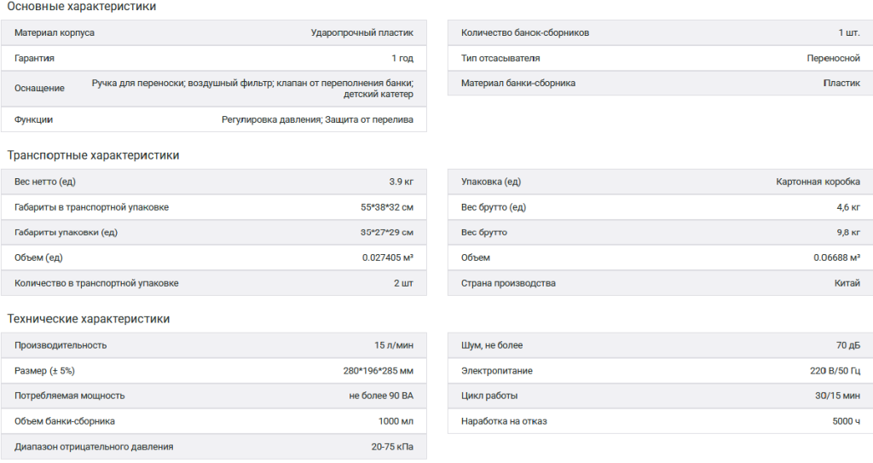
Task: Click the Шум, не более 70 дБ row
Action: 661,345
